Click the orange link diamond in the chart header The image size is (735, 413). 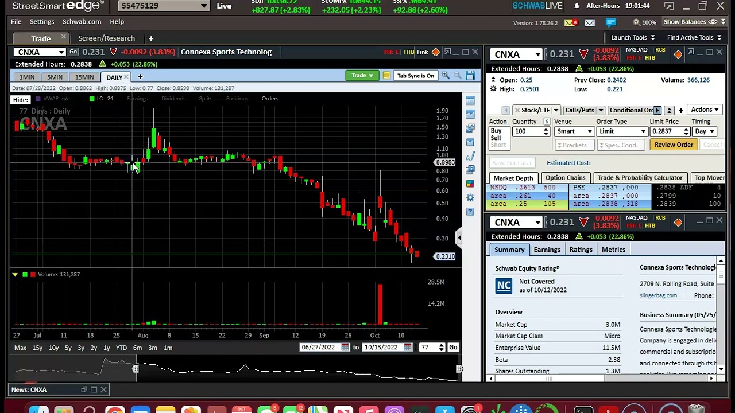pyautogui.click(x=435, y=52)
